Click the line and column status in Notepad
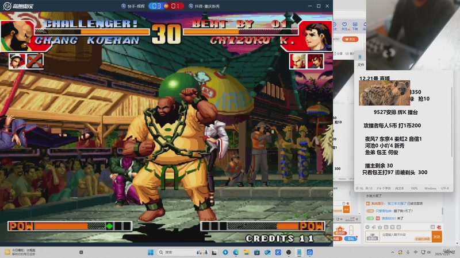 (364, 189)
